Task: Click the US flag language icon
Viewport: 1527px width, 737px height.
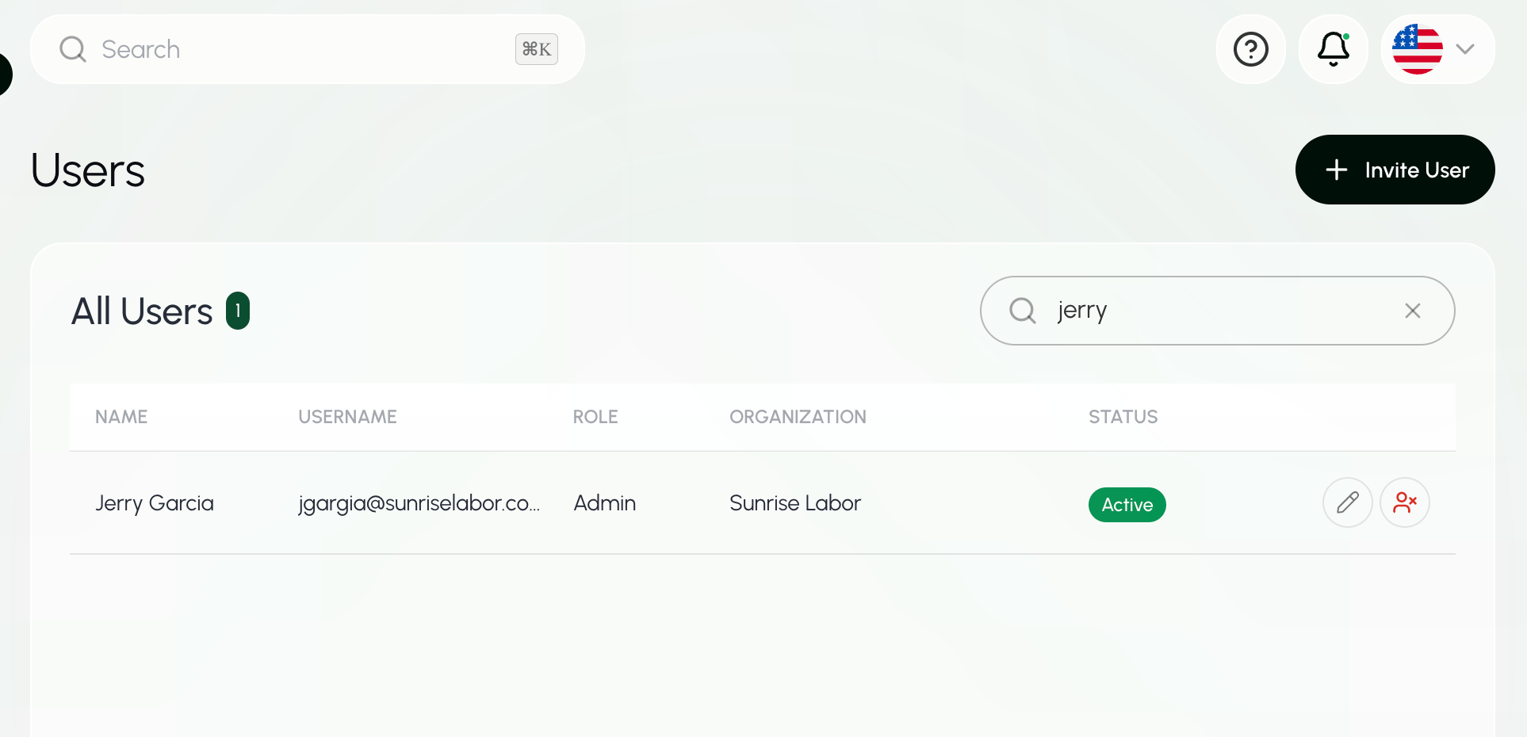Action: tap(1417, 49)
